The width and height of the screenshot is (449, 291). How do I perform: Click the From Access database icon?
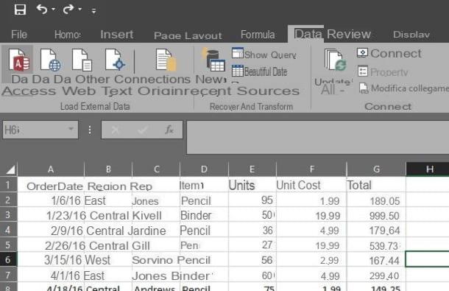pyautogui.click(x=18, y=60)
